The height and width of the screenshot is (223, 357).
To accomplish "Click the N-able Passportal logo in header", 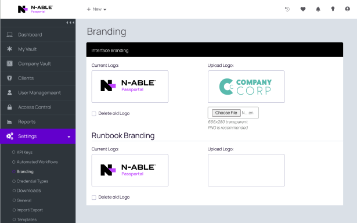I will click(35, 9).
